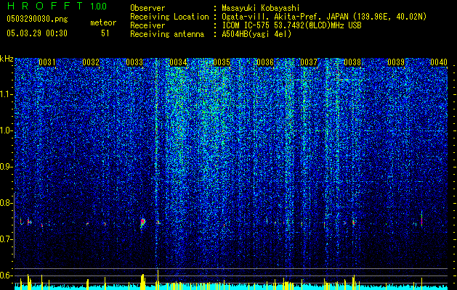Viewport: 457px width, 290px height.
Task: Click the 1.0 kHz axis label
Action: (x=7, y=130)
